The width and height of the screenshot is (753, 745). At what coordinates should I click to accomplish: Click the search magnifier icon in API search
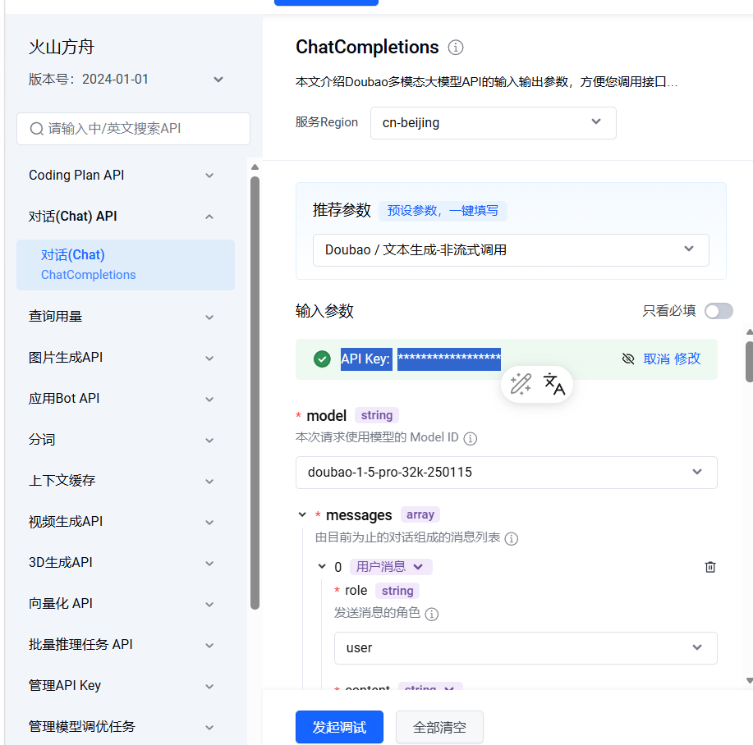(36, 129)
